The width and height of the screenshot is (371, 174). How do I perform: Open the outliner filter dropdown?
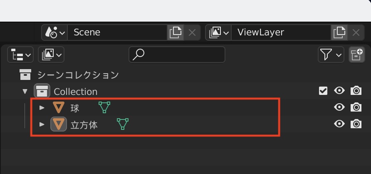[x=331, y=55]
